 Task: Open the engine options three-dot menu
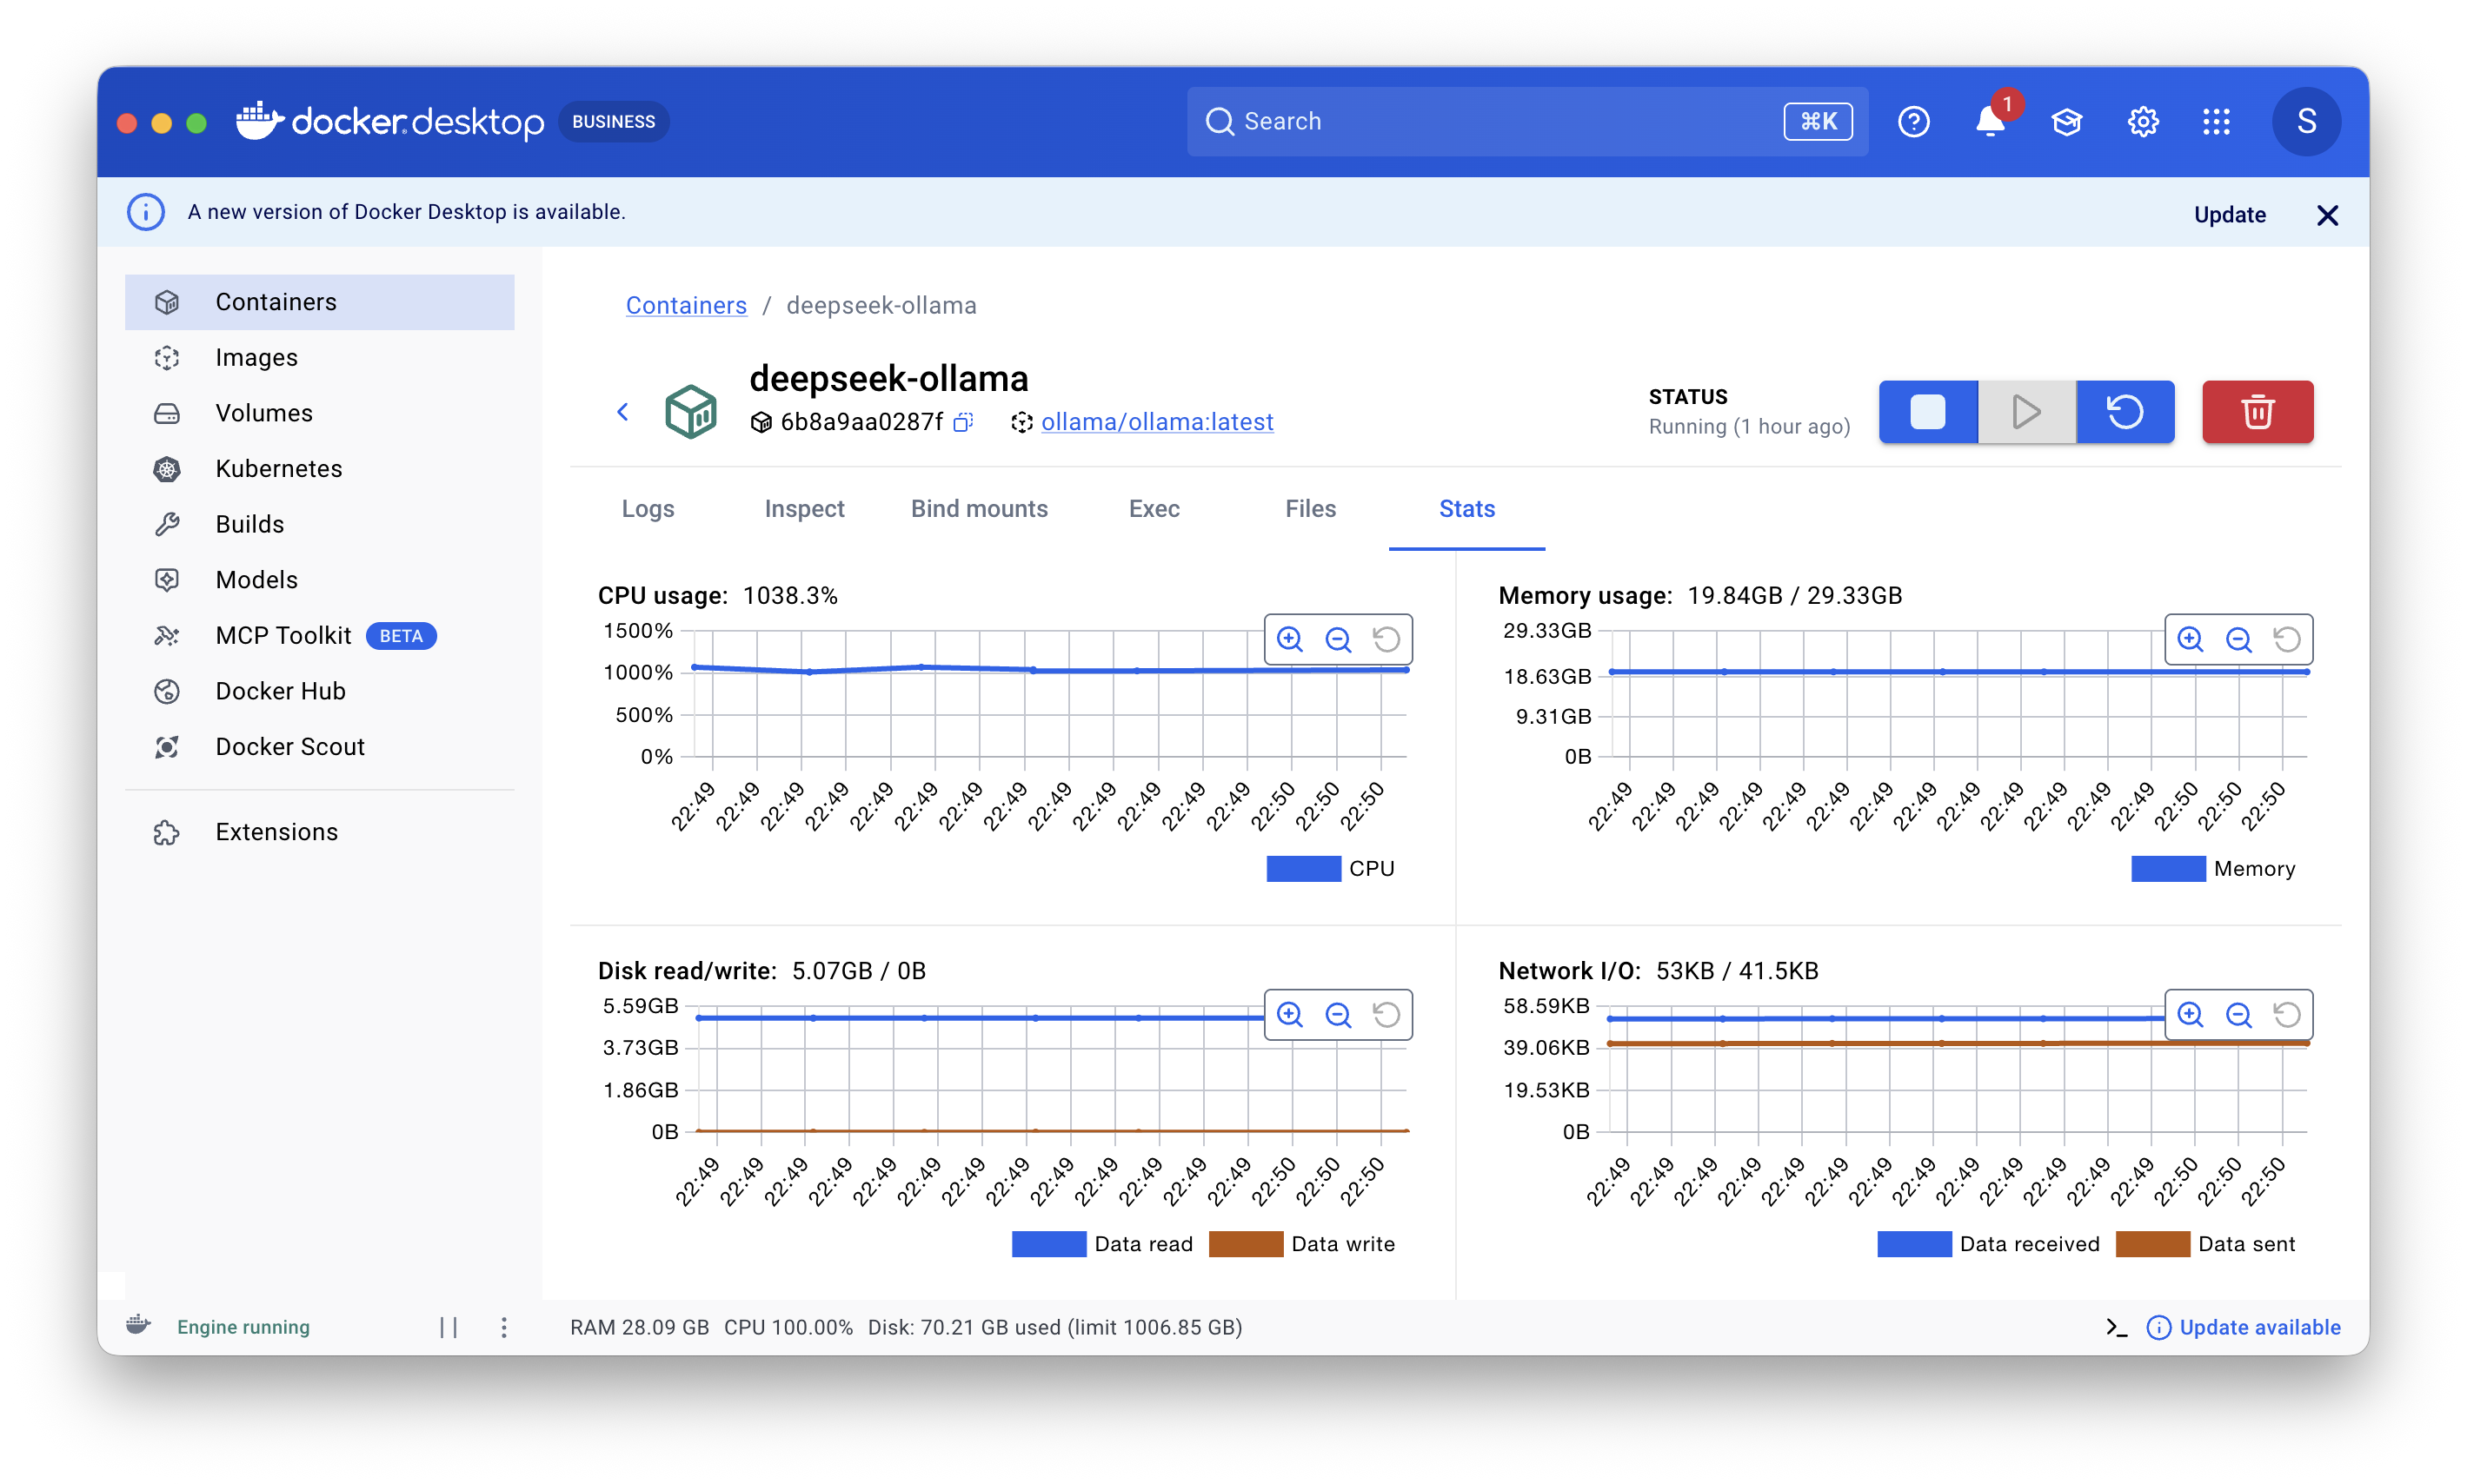point(504,1327)
